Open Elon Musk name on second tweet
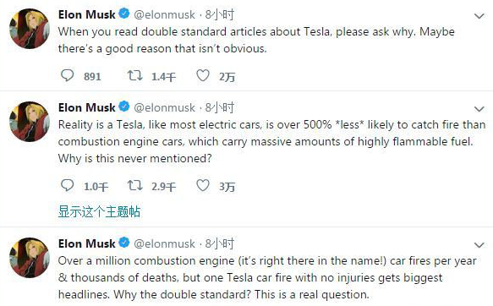The width and height of the screenshot is (493, 306). (x=87, y=107)
